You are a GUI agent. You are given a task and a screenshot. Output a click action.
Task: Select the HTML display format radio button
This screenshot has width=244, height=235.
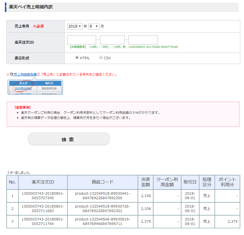click(x=77, y=58)
